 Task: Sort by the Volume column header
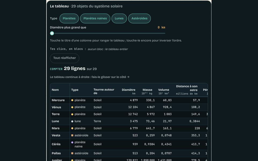tap(164, 92)
